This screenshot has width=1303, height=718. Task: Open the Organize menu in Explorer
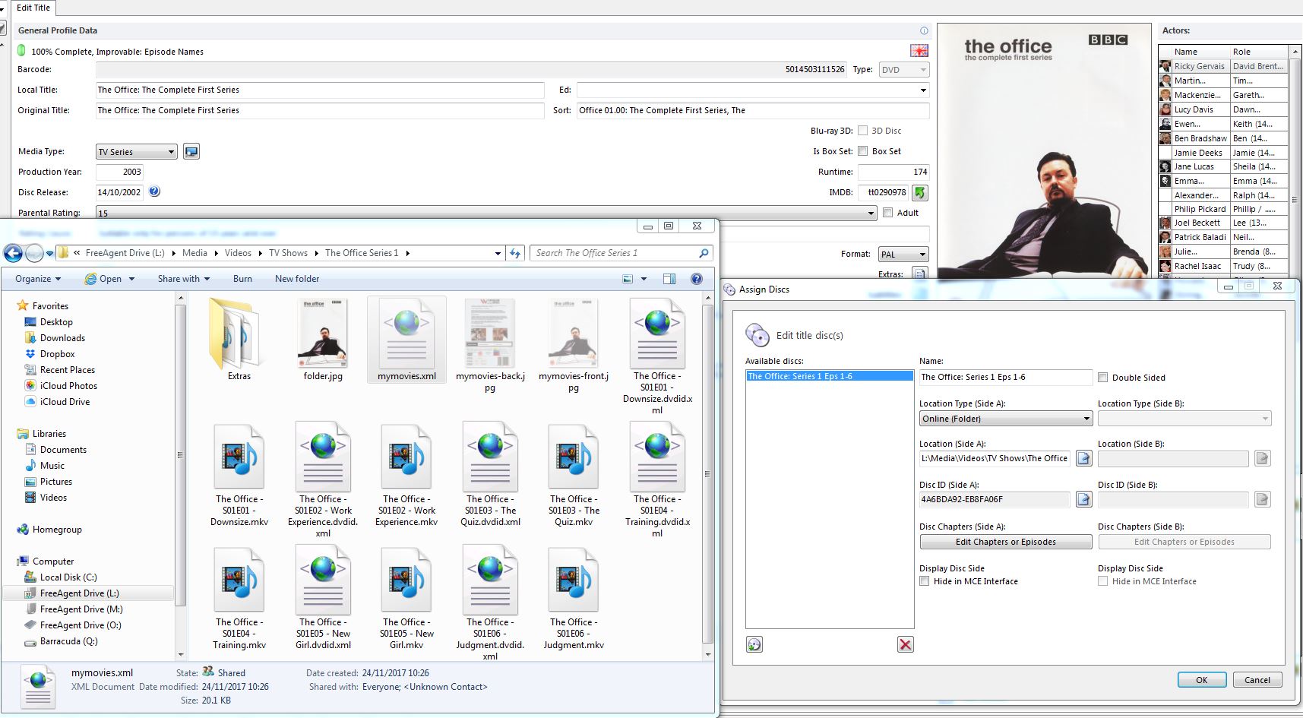pos(37,279)
